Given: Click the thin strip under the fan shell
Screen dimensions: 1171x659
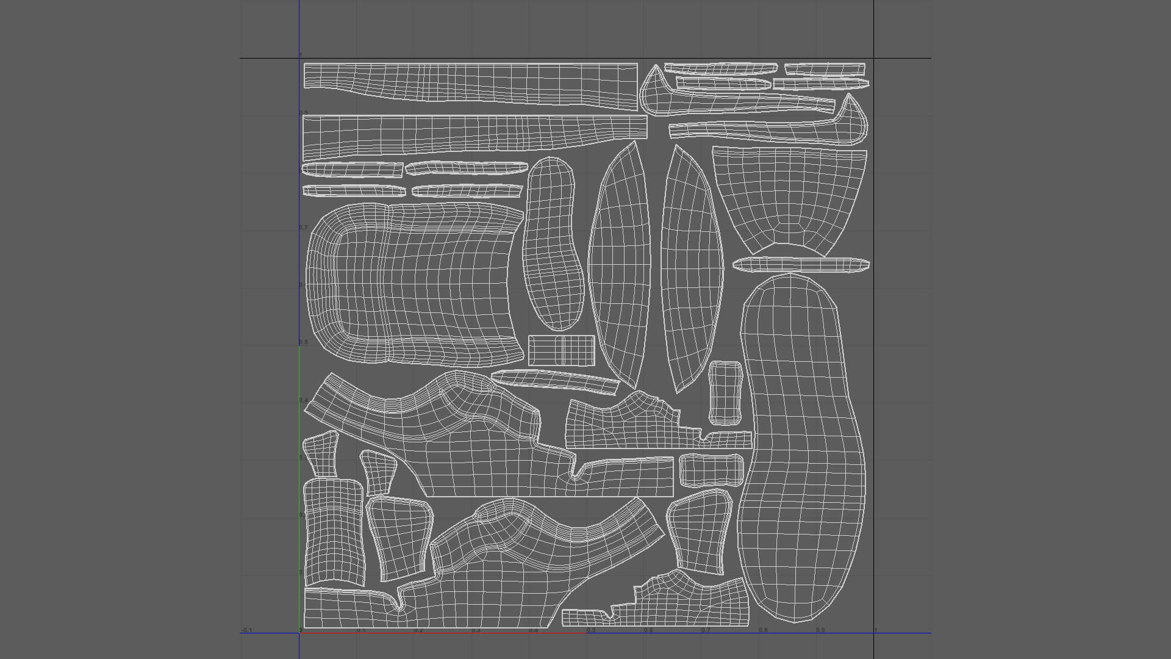Looking at the screenshot, I should tap(801, 265).
